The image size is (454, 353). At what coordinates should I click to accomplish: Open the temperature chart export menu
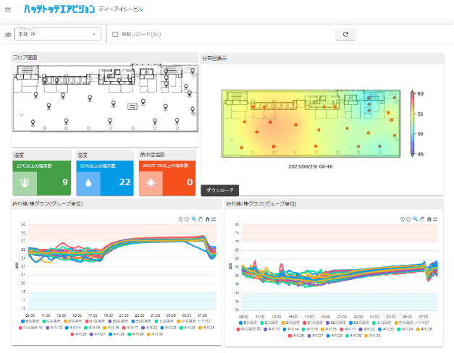[x=214, y=219]
